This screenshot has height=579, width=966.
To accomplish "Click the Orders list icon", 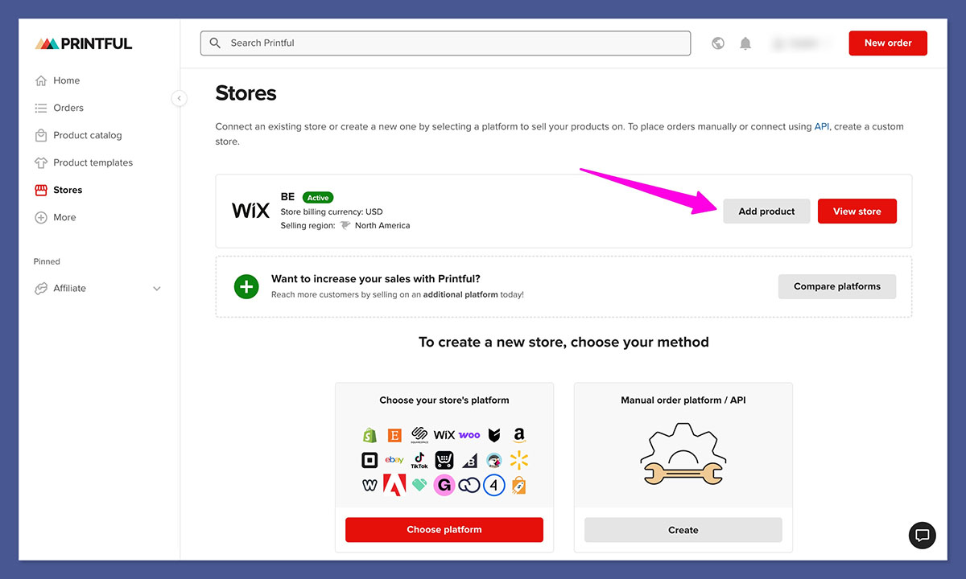I will tap(41, 108).
